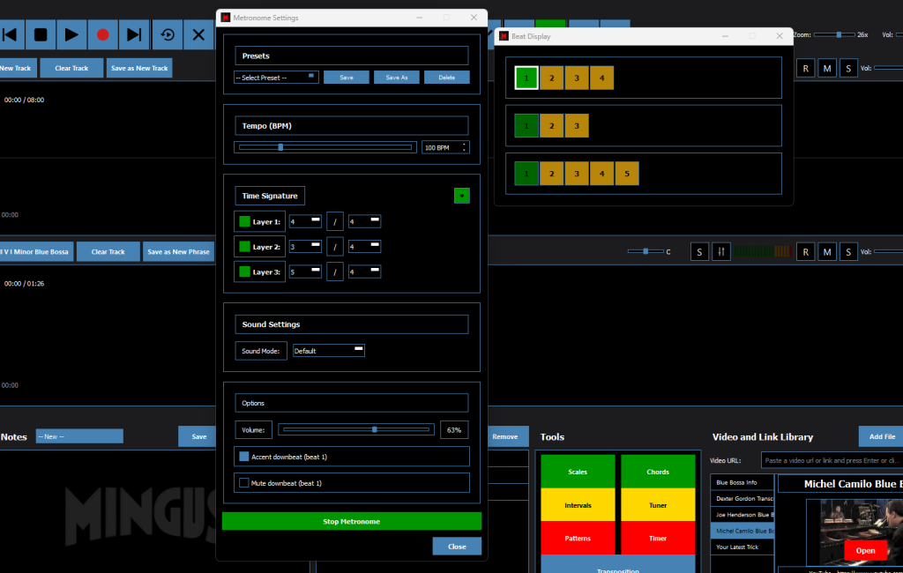Enable Accent downbeat (beat 1) checkbox
The width and height of the screenshot is (903, 573).
pos(244,457)
